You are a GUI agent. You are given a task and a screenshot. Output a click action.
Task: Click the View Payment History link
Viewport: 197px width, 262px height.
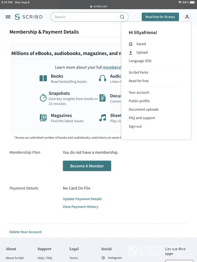pos(80,207)
